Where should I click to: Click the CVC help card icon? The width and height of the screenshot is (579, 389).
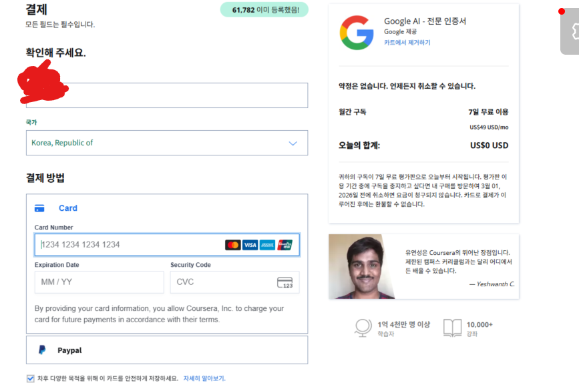tap(284, 283)
